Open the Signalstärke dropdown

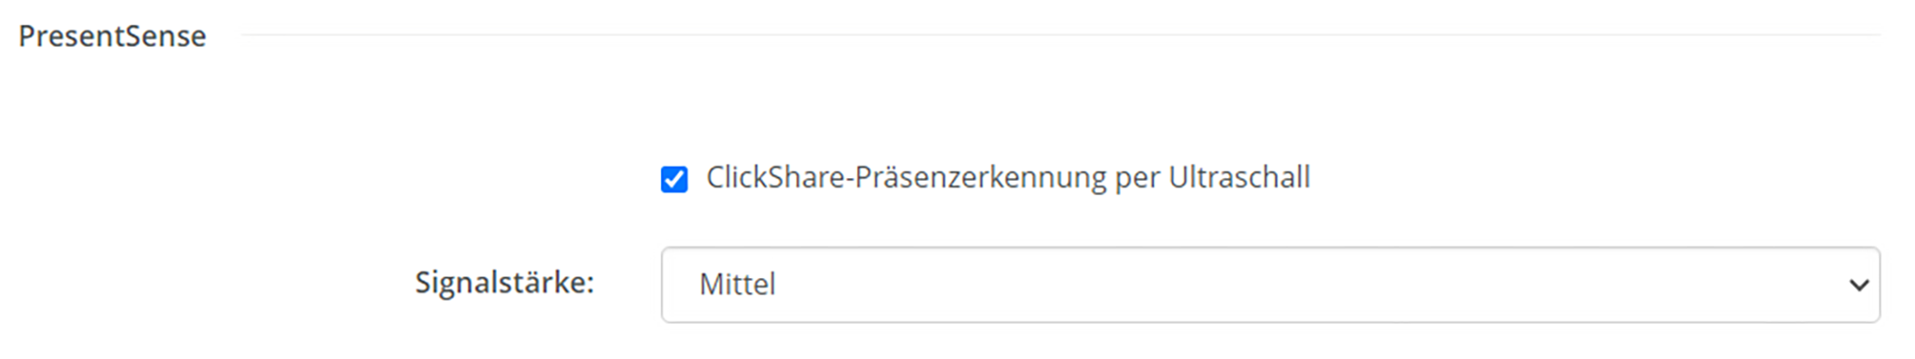click(1270, 285)
